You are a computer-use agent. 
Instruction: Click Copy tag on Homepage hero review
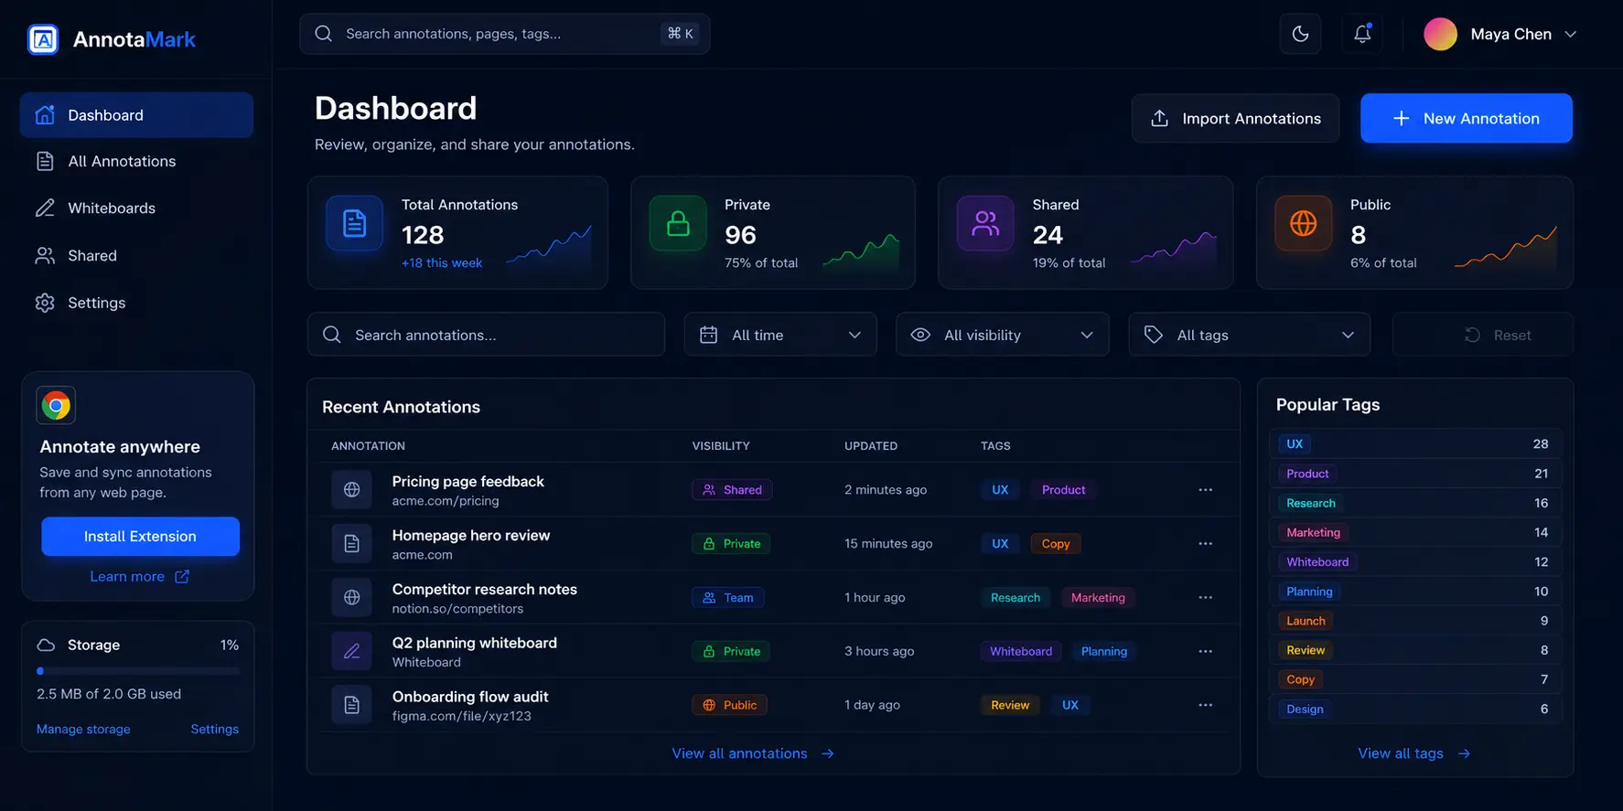coord(1056,544)
